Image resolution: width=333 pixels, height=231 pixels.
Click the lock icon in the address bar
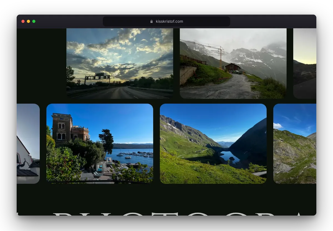pos(152,21)
